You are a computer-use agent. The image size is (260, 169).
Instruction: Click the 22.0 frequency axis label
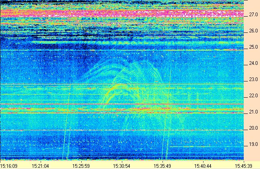click(x=253, y=96)
